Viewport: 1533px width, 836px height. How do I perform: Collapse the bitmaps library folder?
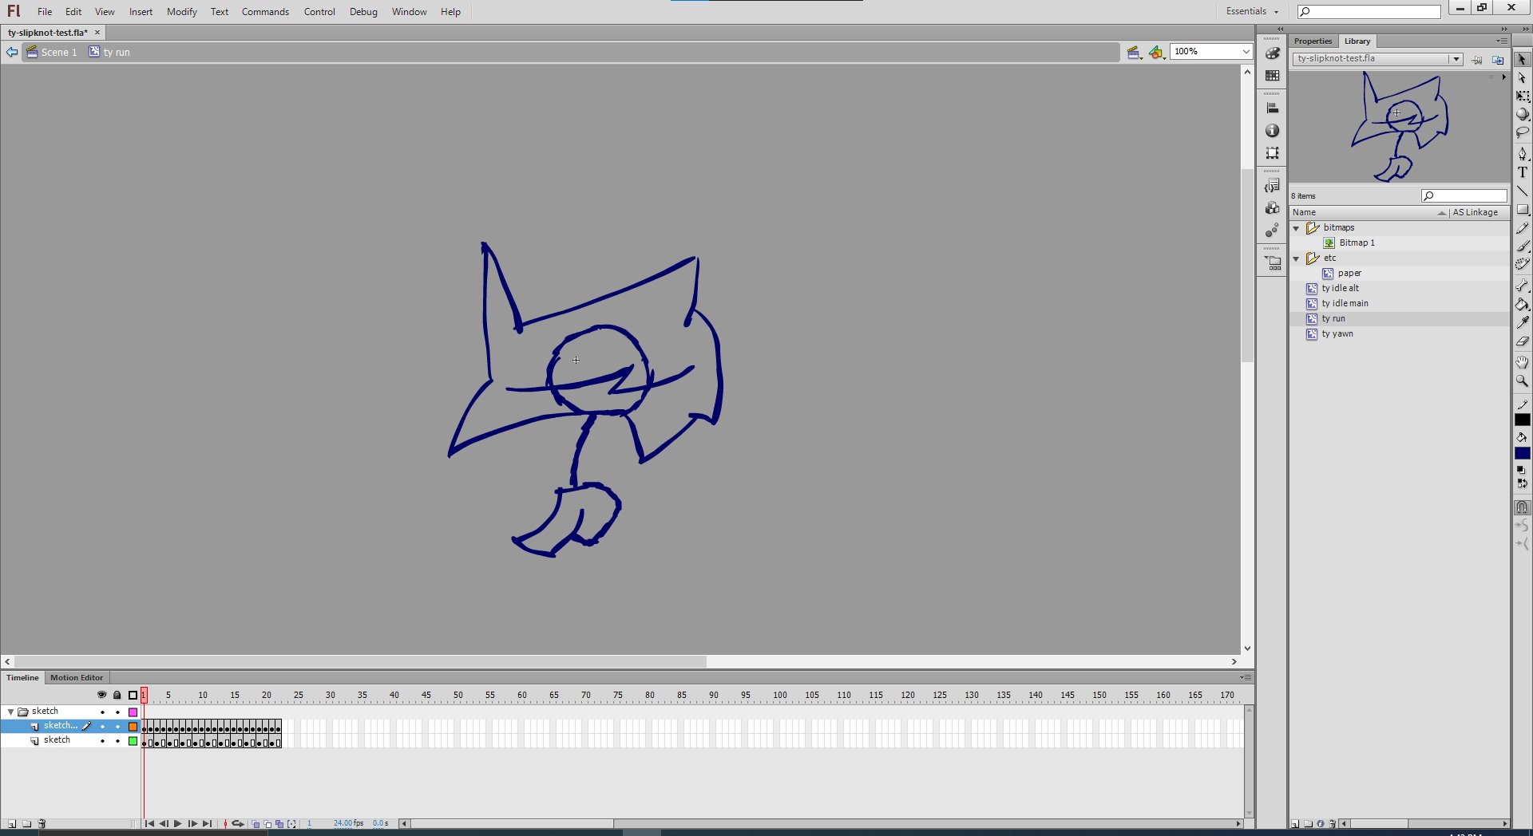point(1297,228)
